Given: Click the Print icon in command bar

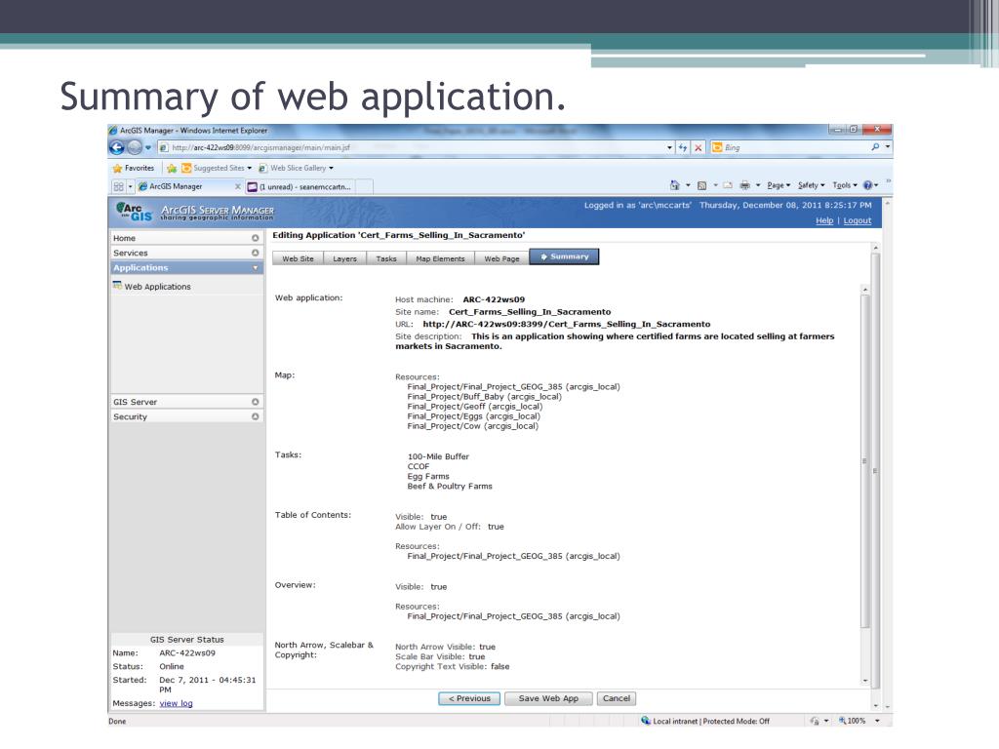Looking at the screenshot, I should [x=744, y=185].
